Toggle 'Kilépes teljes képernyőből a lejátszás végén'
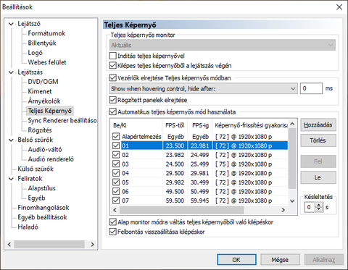 click(113, 66)
